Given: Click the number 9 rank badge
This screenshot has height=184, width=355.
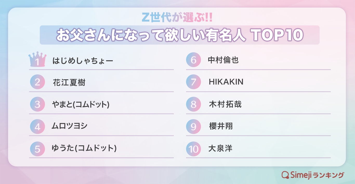Looking at the screenshot, I should click(x=193, y=126).
